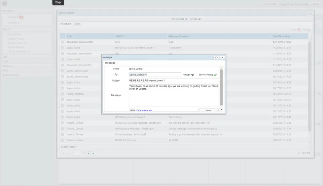Close the View Messages window

(311, 13)
